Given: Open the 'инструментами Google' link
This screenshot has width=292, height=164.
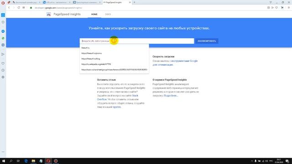Looking at the screenshot, I should coord(184,61).
